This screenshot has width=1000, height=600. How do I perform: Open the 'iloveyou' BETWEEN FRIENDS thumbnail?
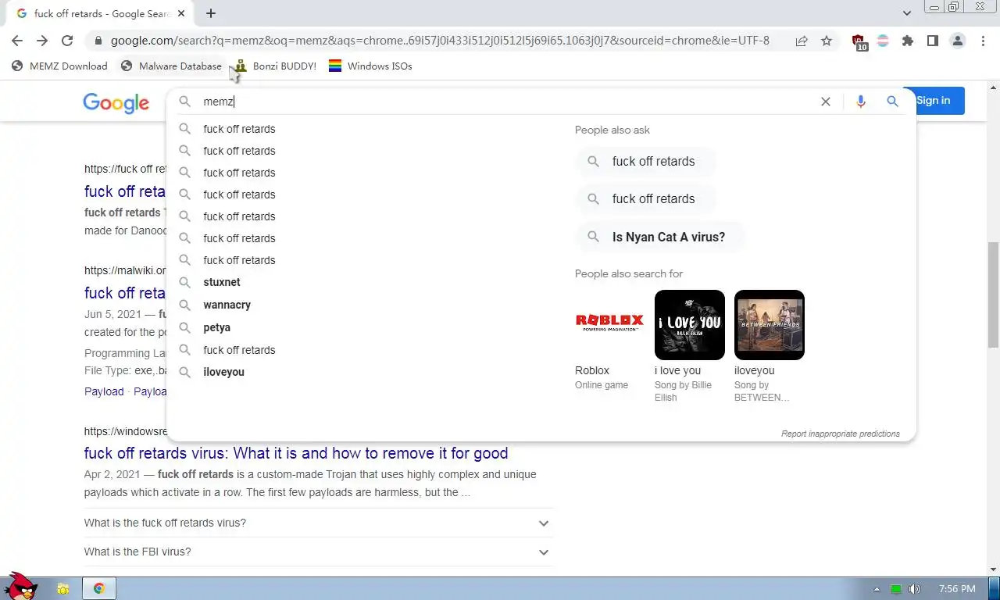pos(770,325)
